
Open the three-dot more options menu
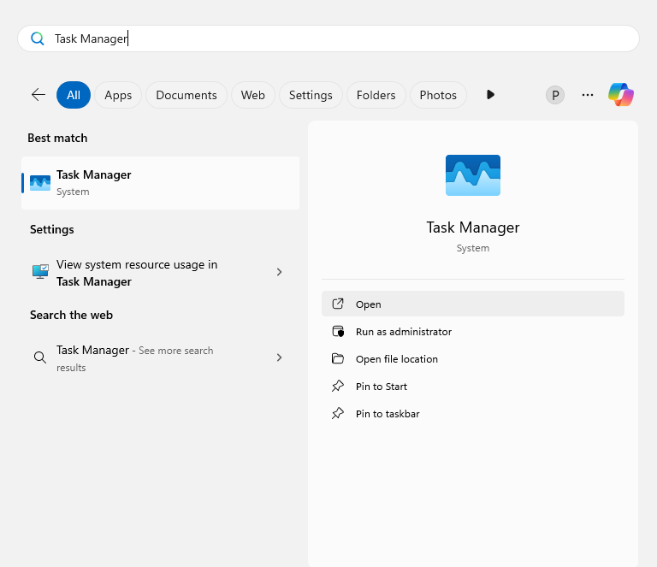[x=588, y=95]
